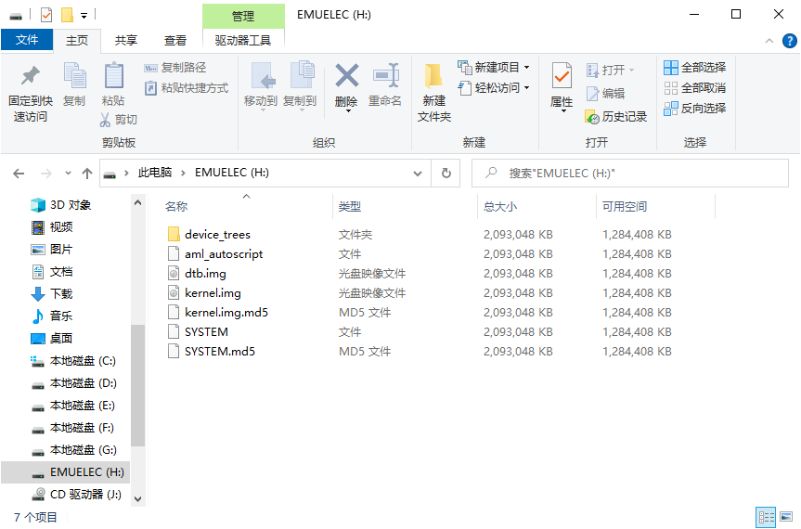Viewport: 801px width, 529px height.
Task: Click navigation pane scrollbar down arrow
Action: coord(137,499)
